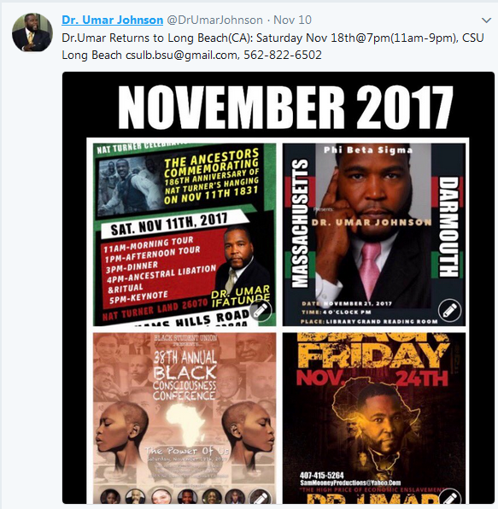The width and height of the screenshot is (498, 509).
Task: Expand the tweet options chevron
Action: 486,20
